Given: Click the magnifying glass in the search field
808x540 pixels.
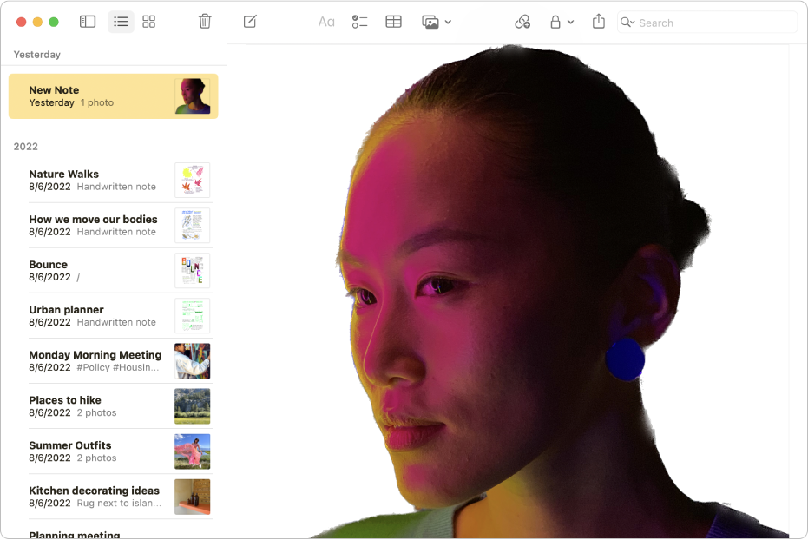Looking at the screenshot, I should point(624,23).
